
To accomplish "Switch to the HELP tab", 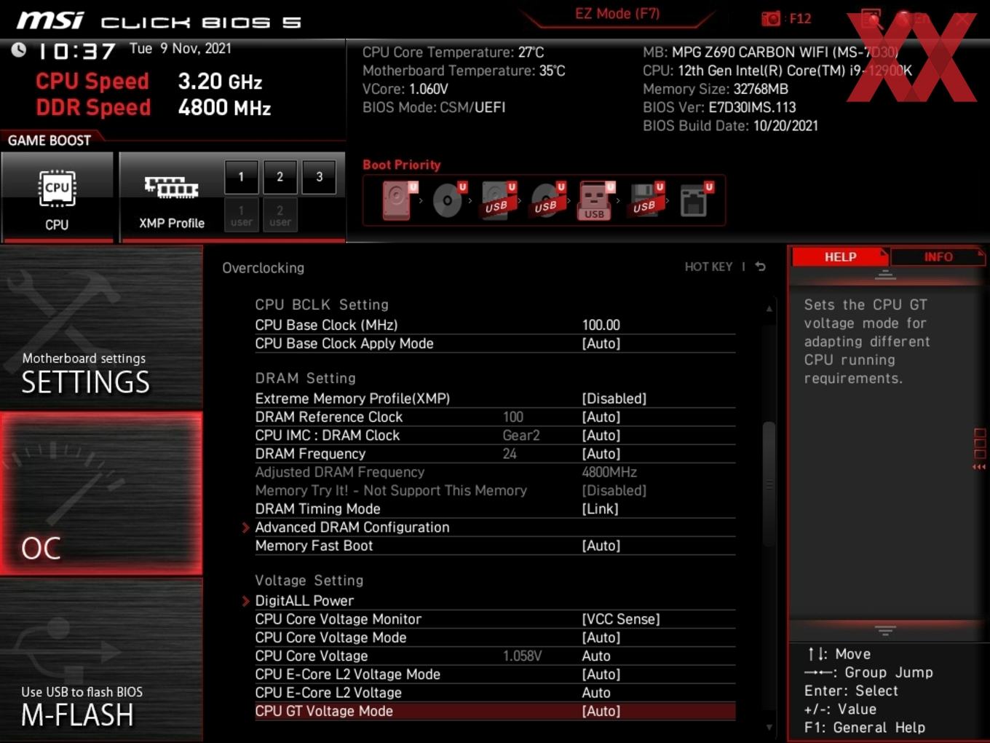I will click(x=840, y=256).
